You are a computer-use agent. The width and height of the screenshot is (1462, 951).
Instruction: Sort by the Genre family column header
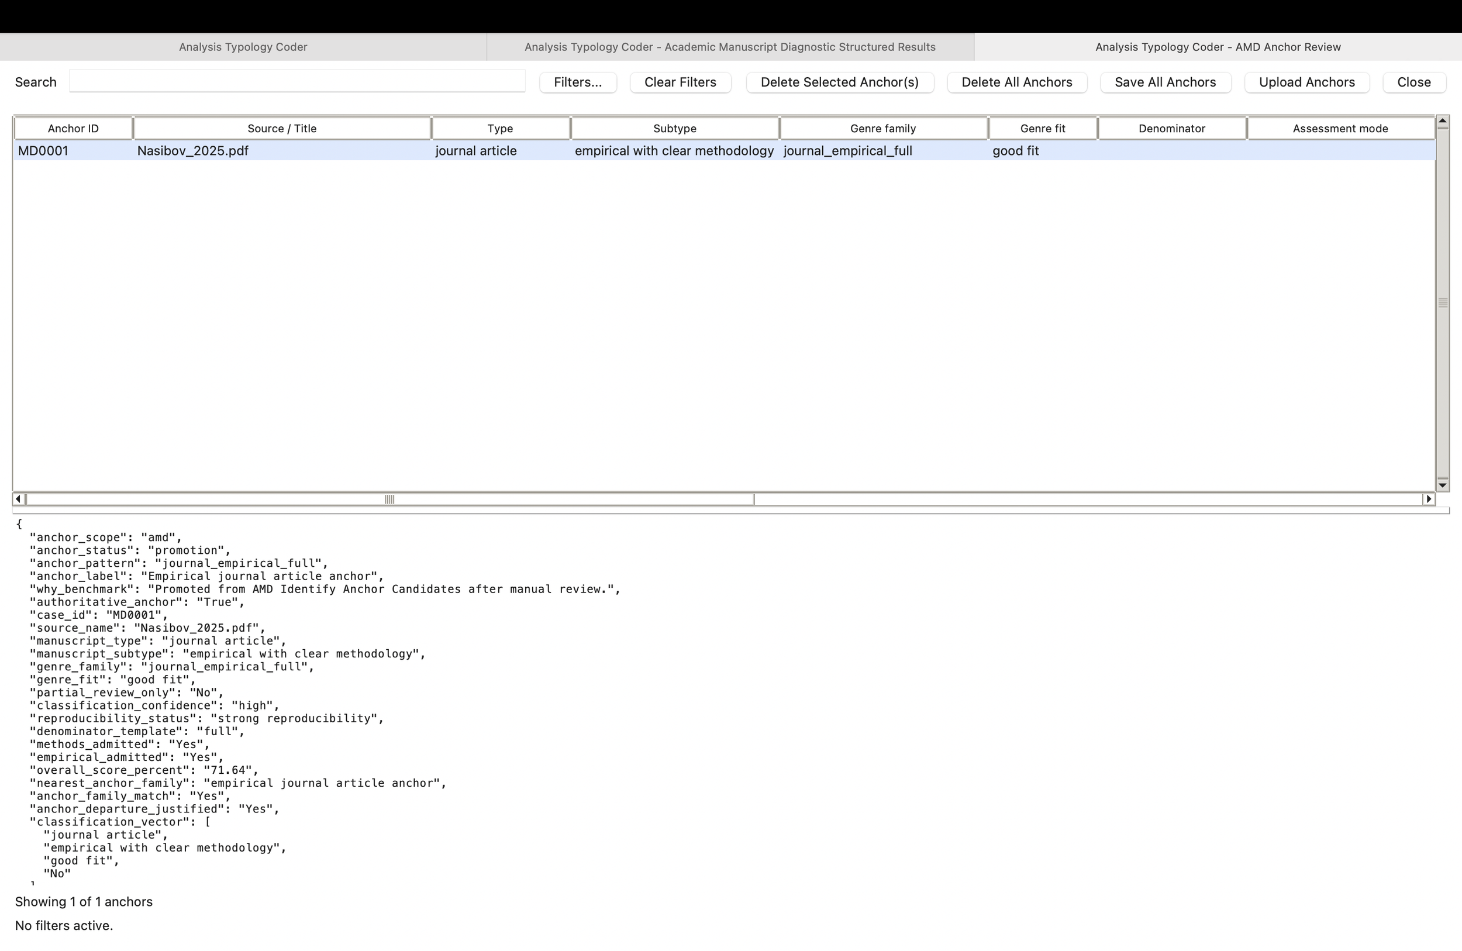882,128
